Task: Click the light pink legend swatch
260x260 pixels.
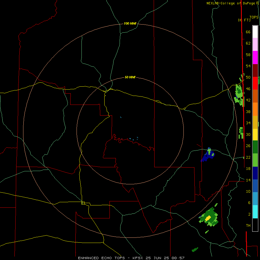Action: coord(255,44)
